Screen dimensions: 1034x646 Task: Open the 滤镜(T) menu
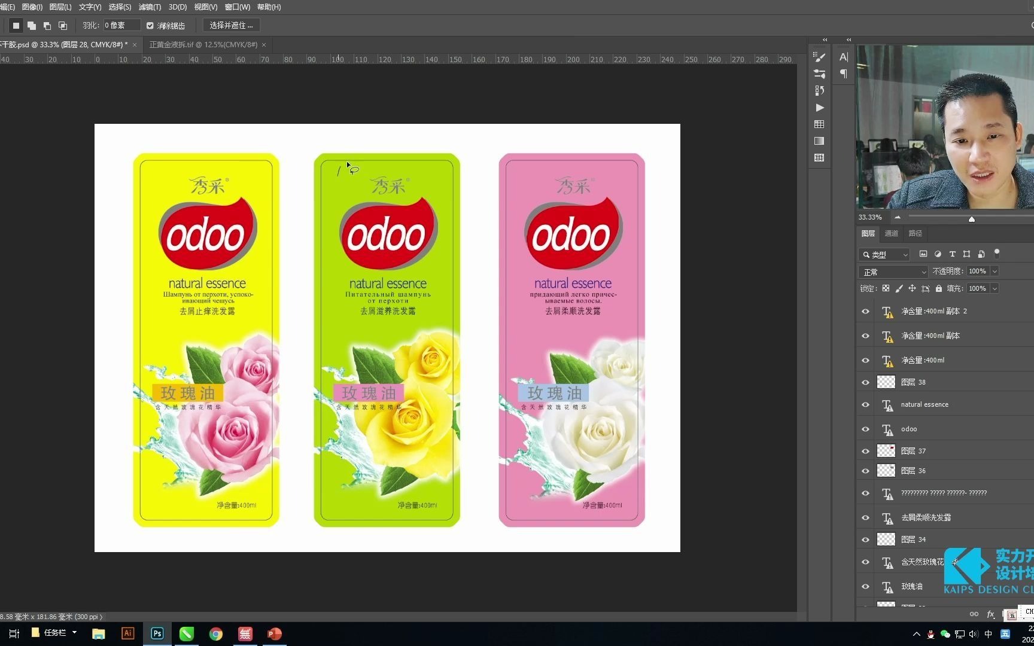pyautogui.click(x=150, y=7)
